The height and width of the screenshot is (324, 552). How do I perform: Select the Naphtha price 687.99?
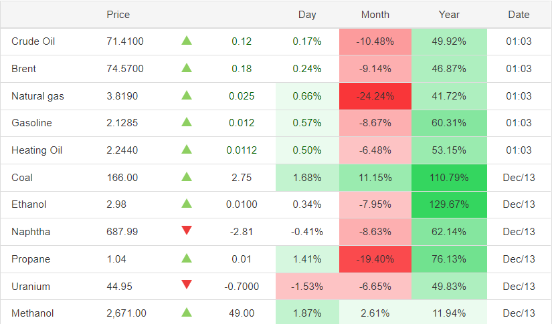122,232
